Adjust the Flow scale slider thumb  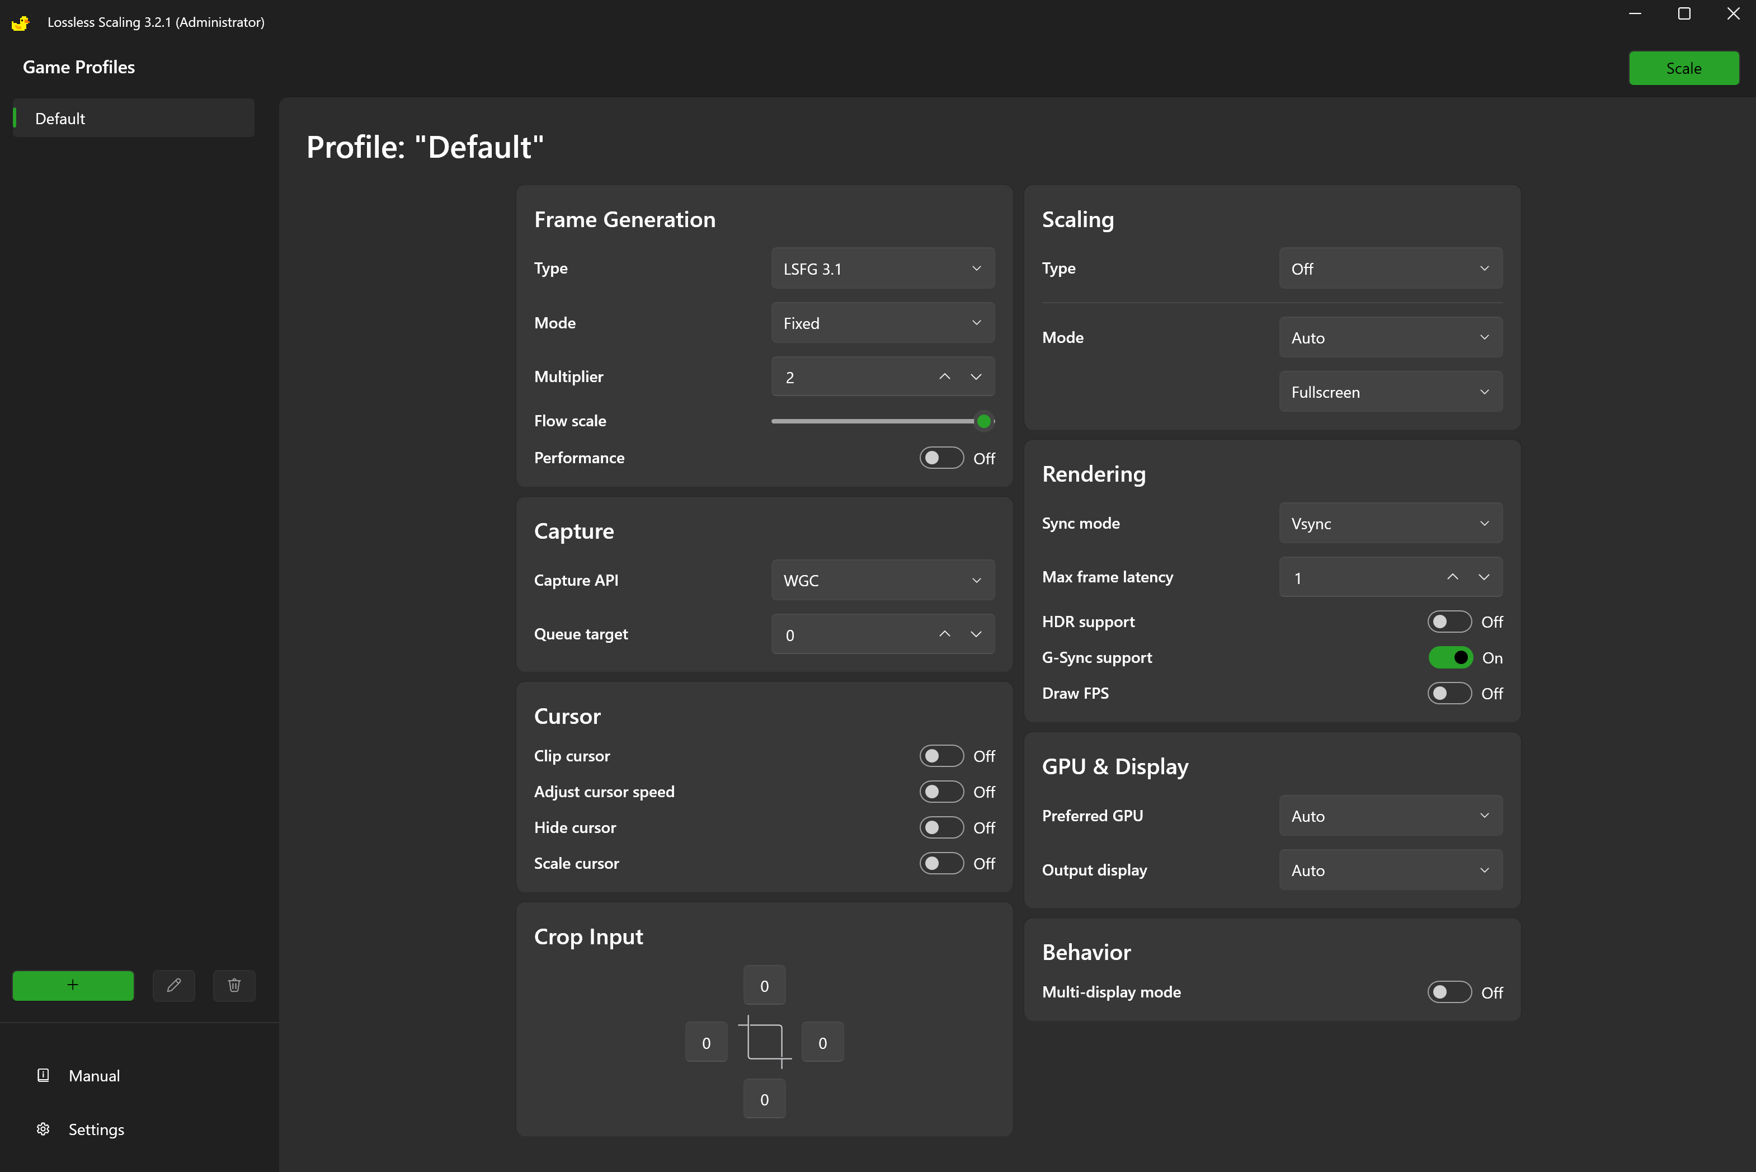[x=984, y=422]
